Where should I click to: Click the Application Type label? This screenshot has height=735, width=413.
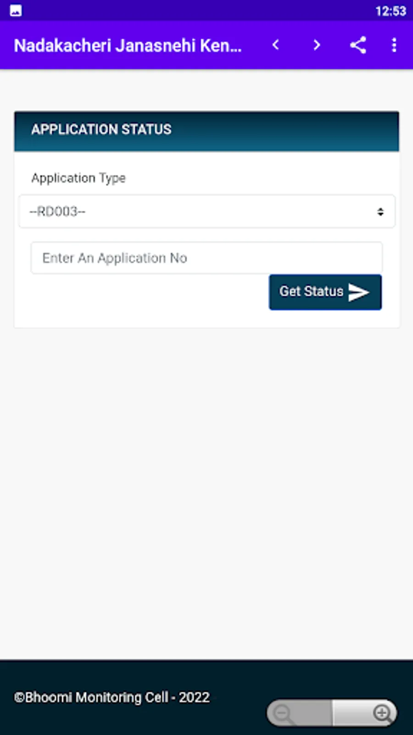(78, 178)
